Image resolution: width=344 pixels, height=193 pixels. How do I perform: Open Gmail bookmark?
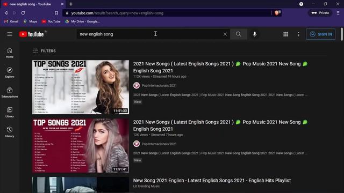(11, 21)
